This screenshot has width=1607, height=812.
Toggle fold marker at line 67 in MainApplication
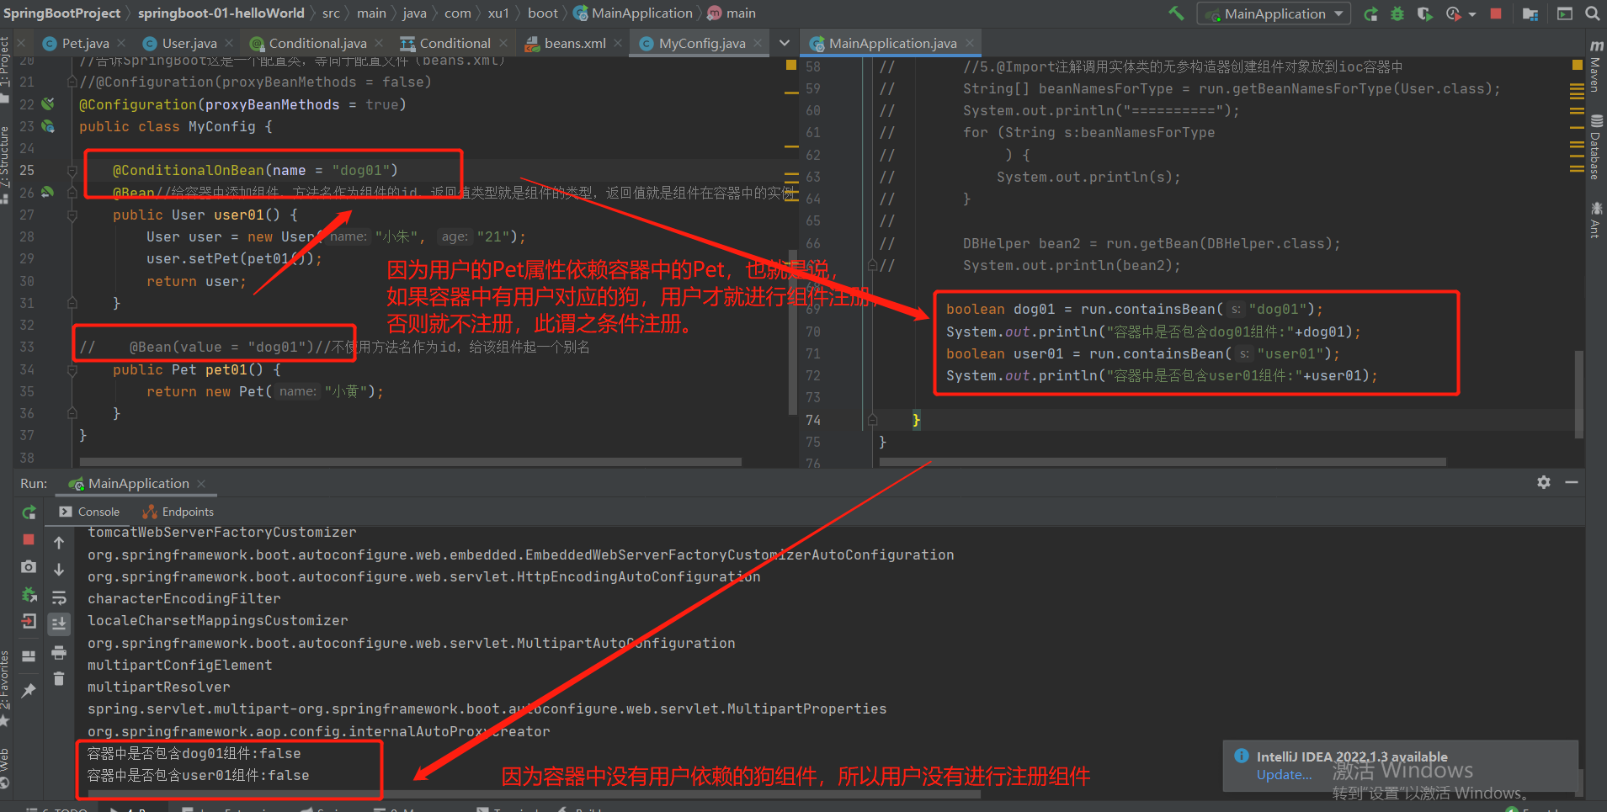873,266
